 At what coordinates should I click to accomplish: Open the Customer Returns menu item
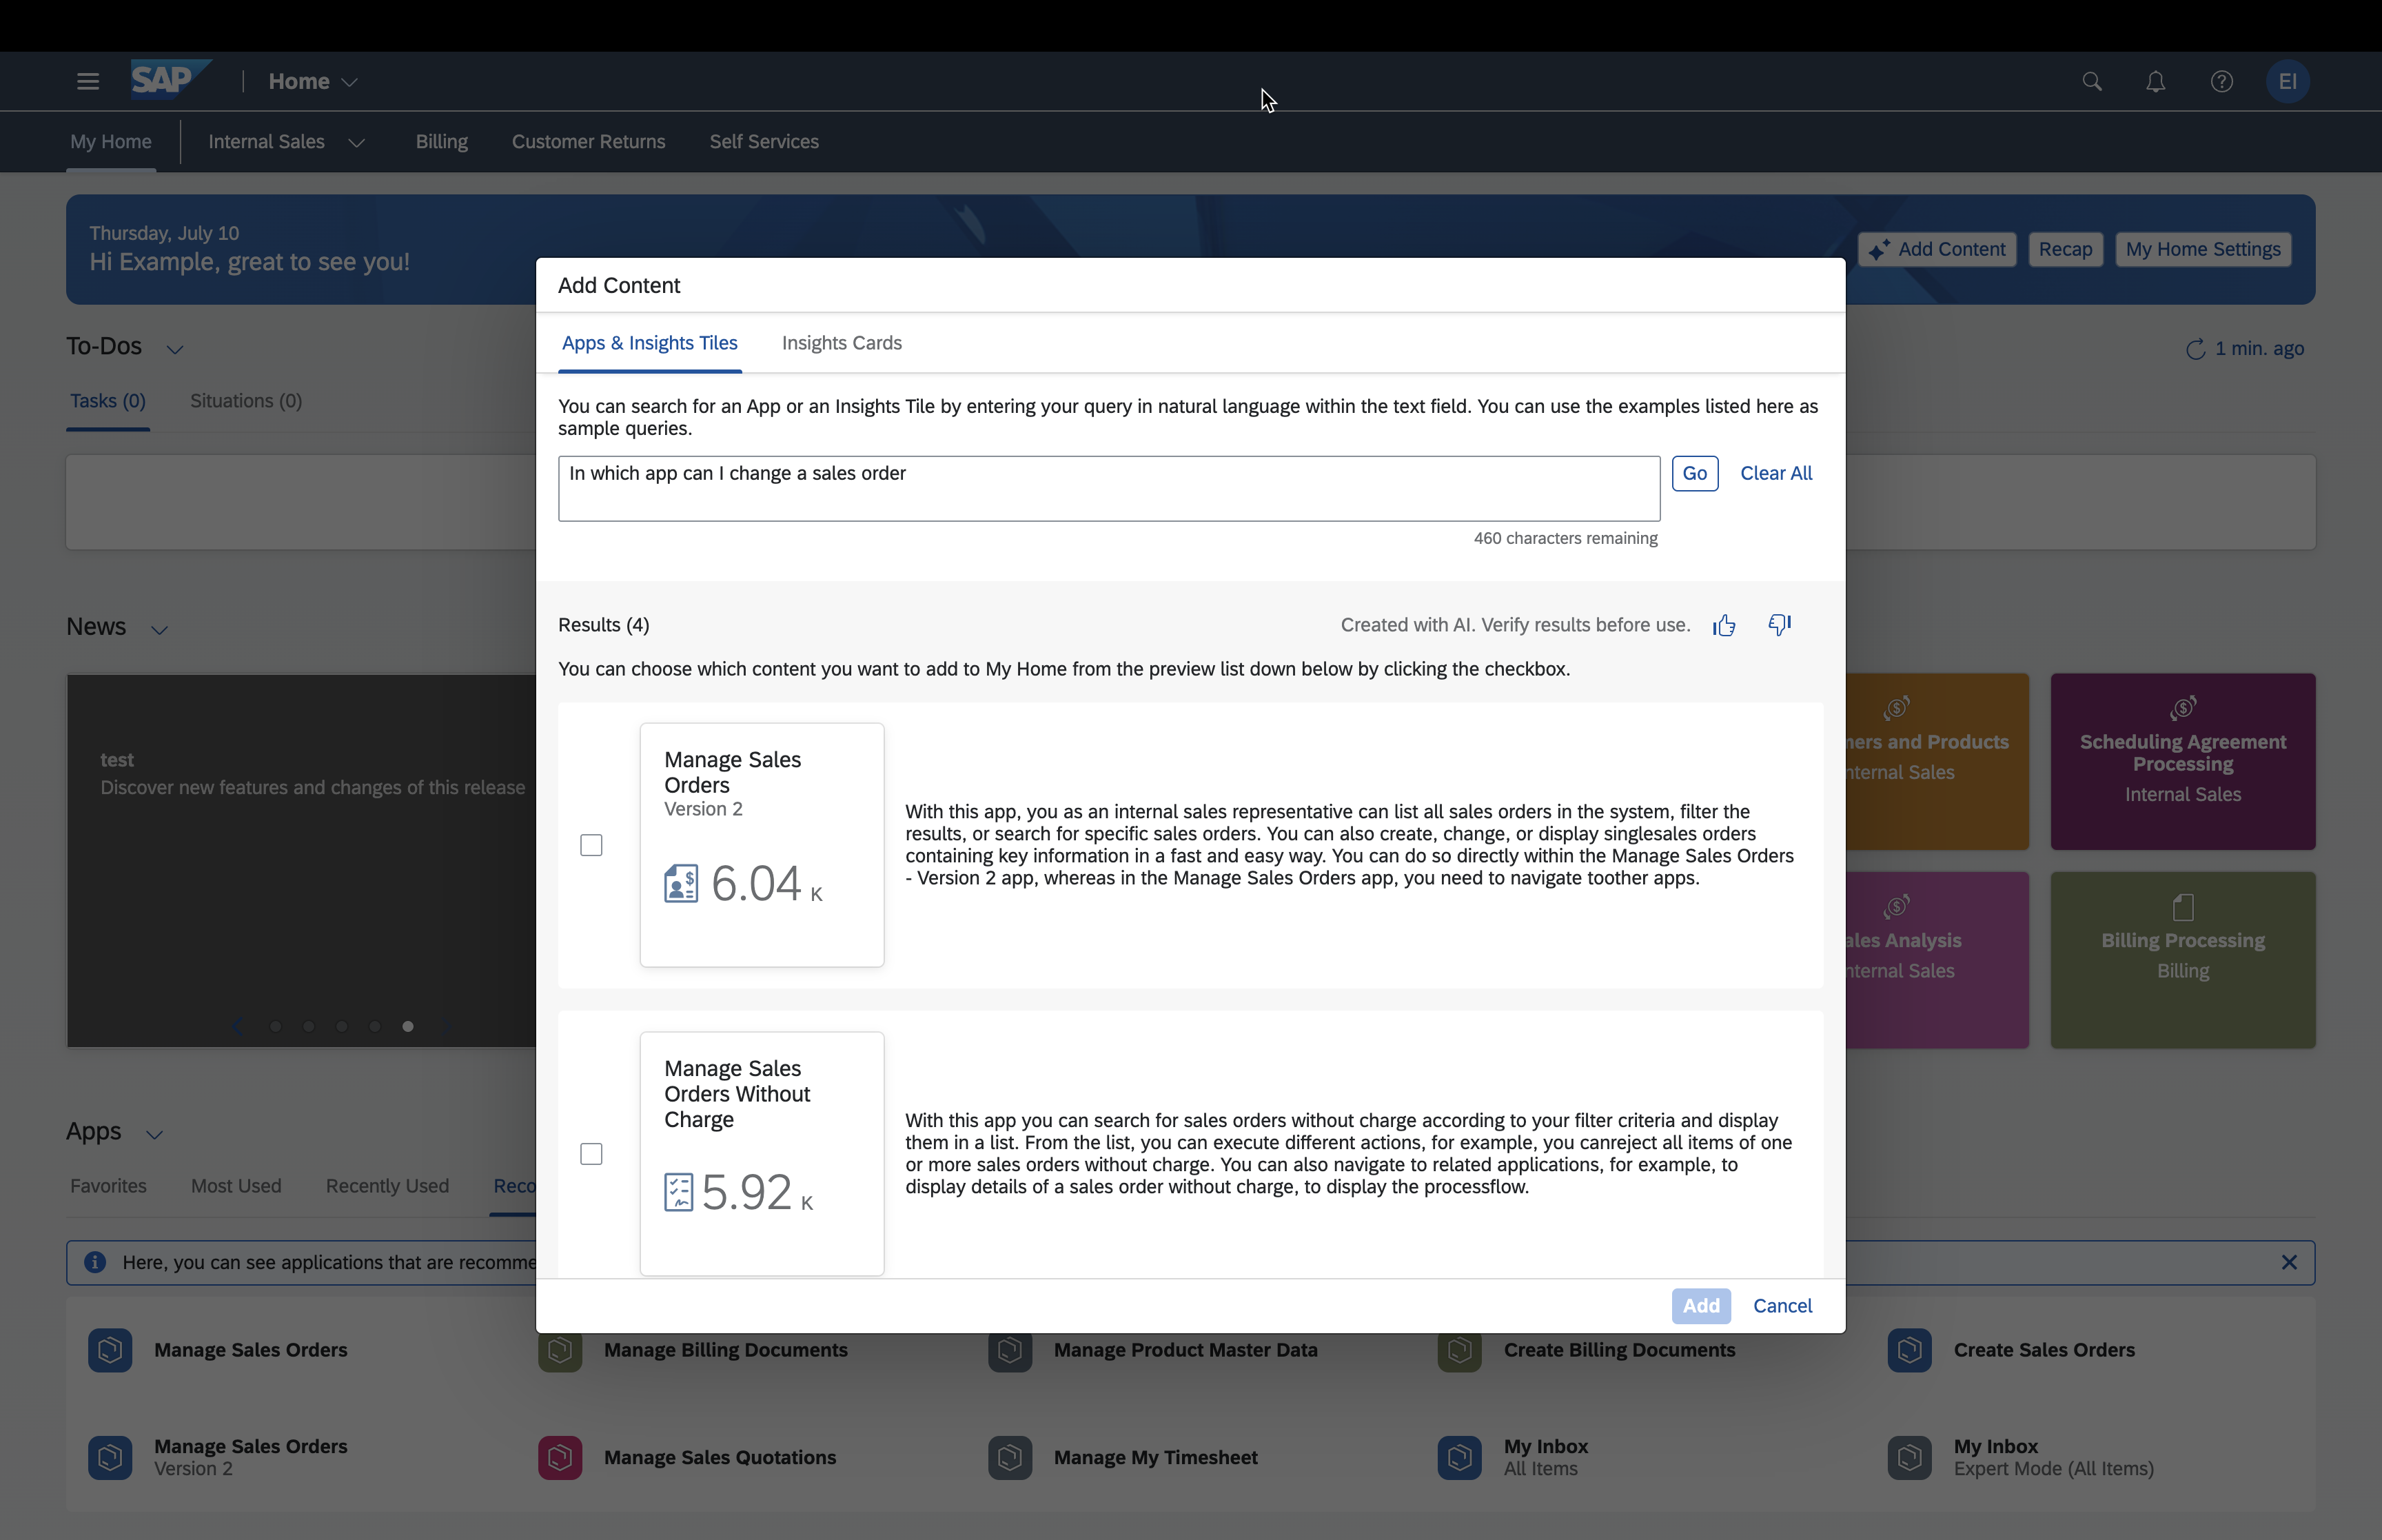click(588, 142)
